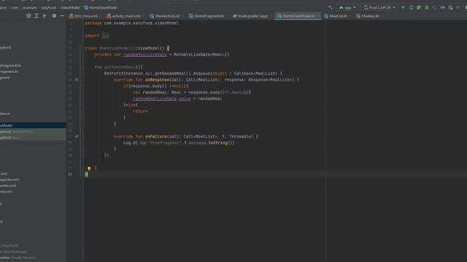
Task: Click the build hammer icon in toolbar
Action: pos(331,7)
